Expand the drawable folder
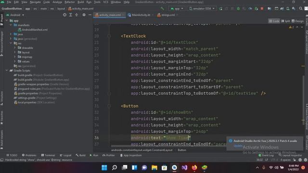Viewport: 308px width, 173px height. tap(15, 48)
